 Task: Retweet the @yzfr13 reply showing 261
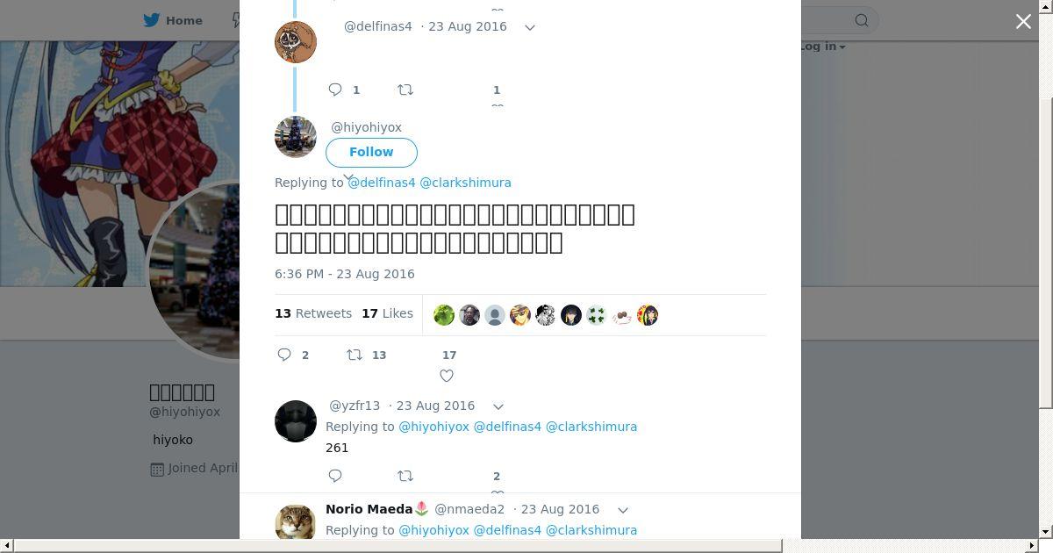pos(405,476)
